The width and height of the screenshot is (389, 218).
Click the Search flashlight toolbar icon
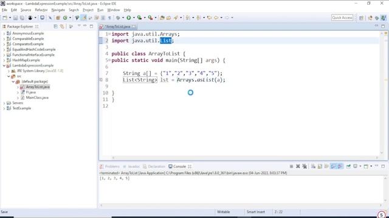pos(176,18)
